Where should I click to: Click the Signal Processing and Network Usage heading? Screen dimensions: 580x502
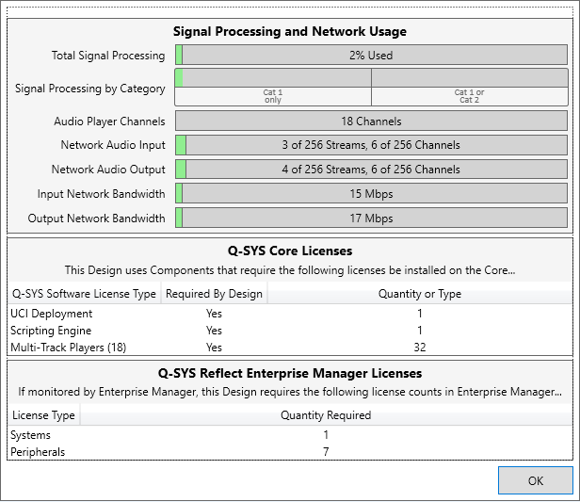[289, 32]
